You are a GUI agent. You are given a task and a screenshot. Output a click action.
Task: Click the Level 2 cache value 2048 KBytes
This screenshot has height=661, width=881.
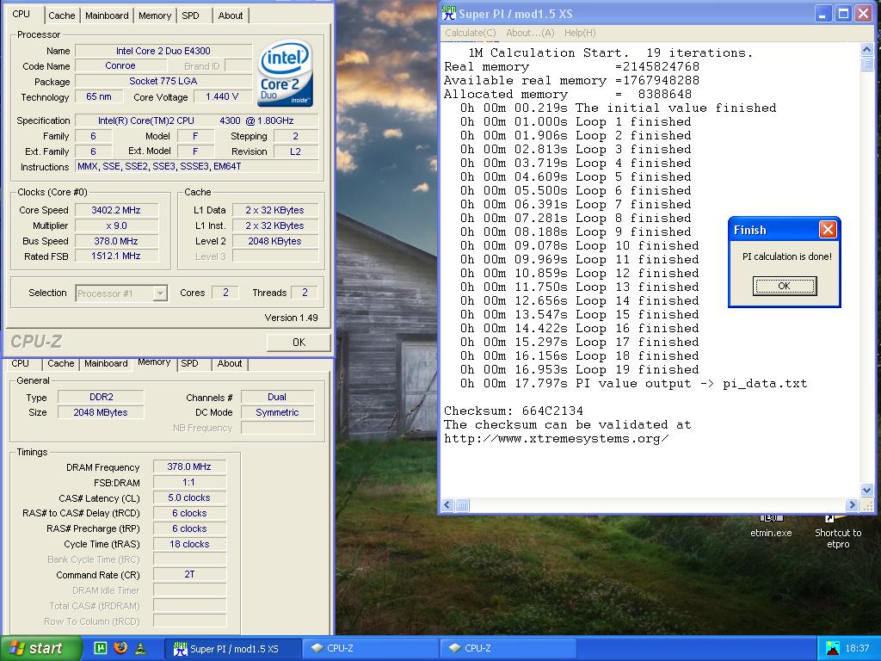(274, 241)
